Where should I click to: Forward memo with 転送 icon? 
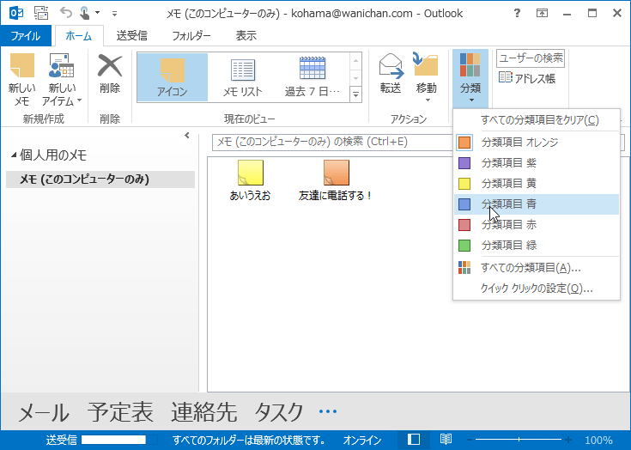click(x=391, y=74)
